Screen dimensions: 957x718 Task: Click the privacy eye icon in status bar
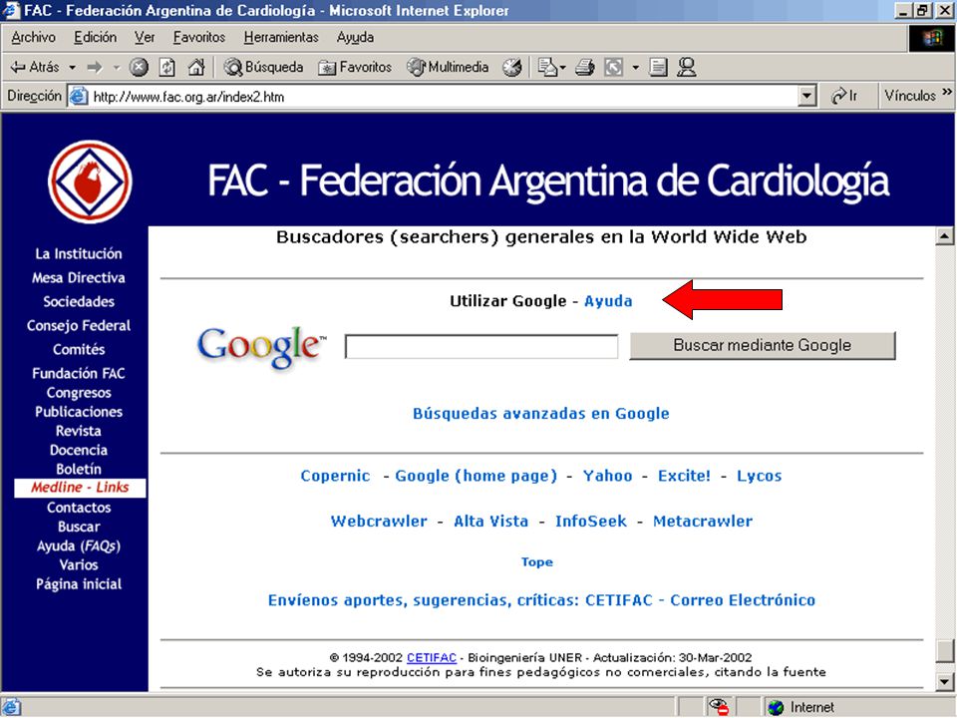click(719, 707)
